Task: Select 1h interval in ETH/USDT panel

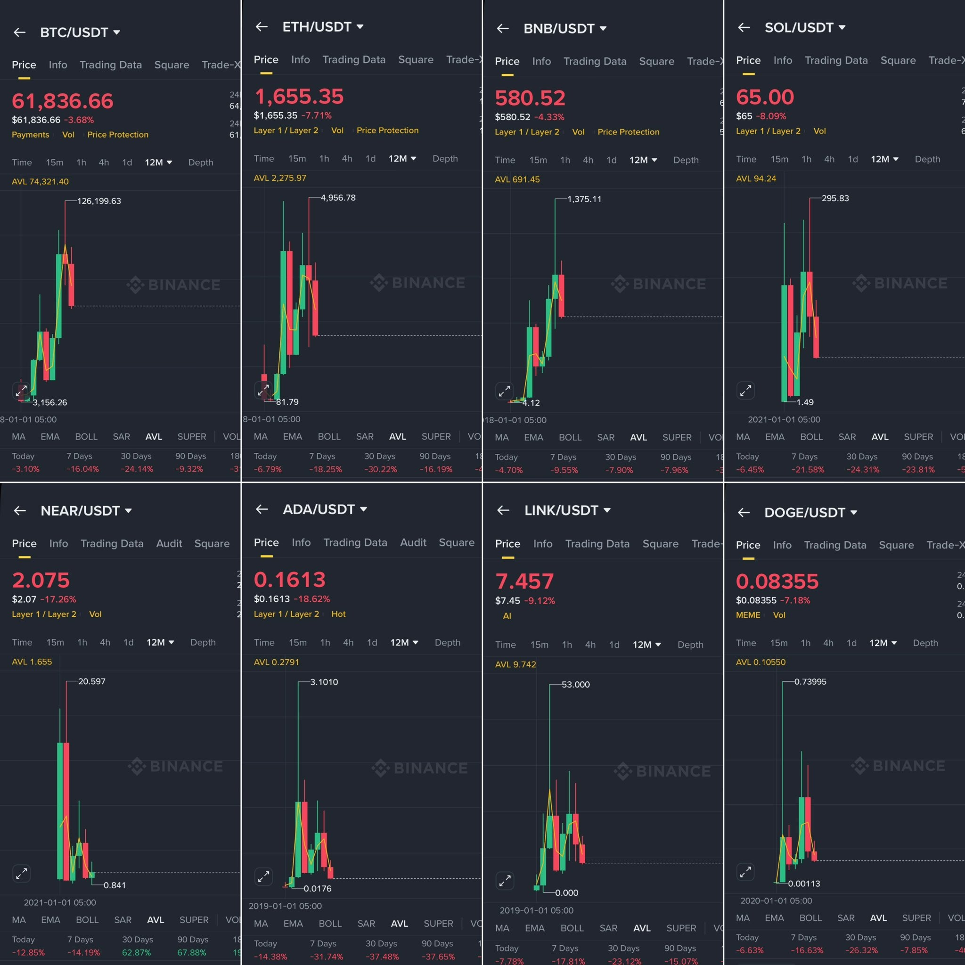Action: click(x=324, y=158)
